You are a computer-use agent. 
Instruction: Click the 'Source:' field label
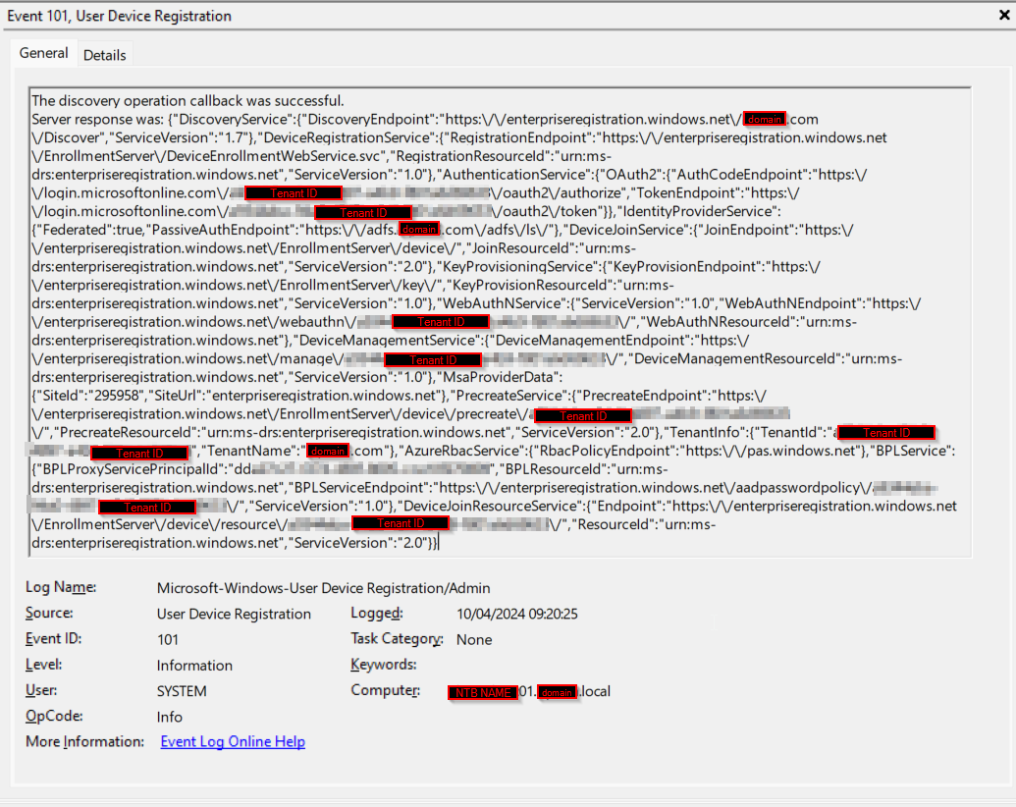(x=49, y=614)
